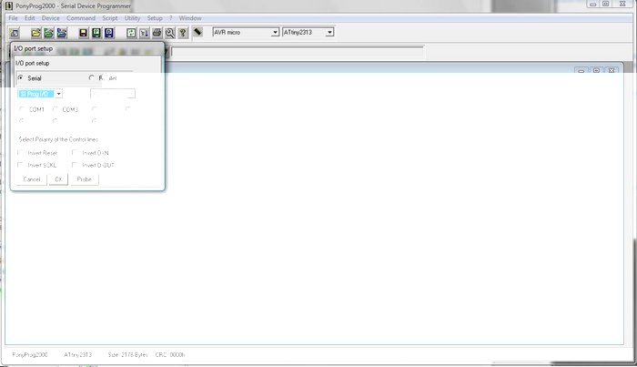Viewport: 637px width, 367px height.
Task: Tick the Invert SCKL checkbox
Action: 21,165
